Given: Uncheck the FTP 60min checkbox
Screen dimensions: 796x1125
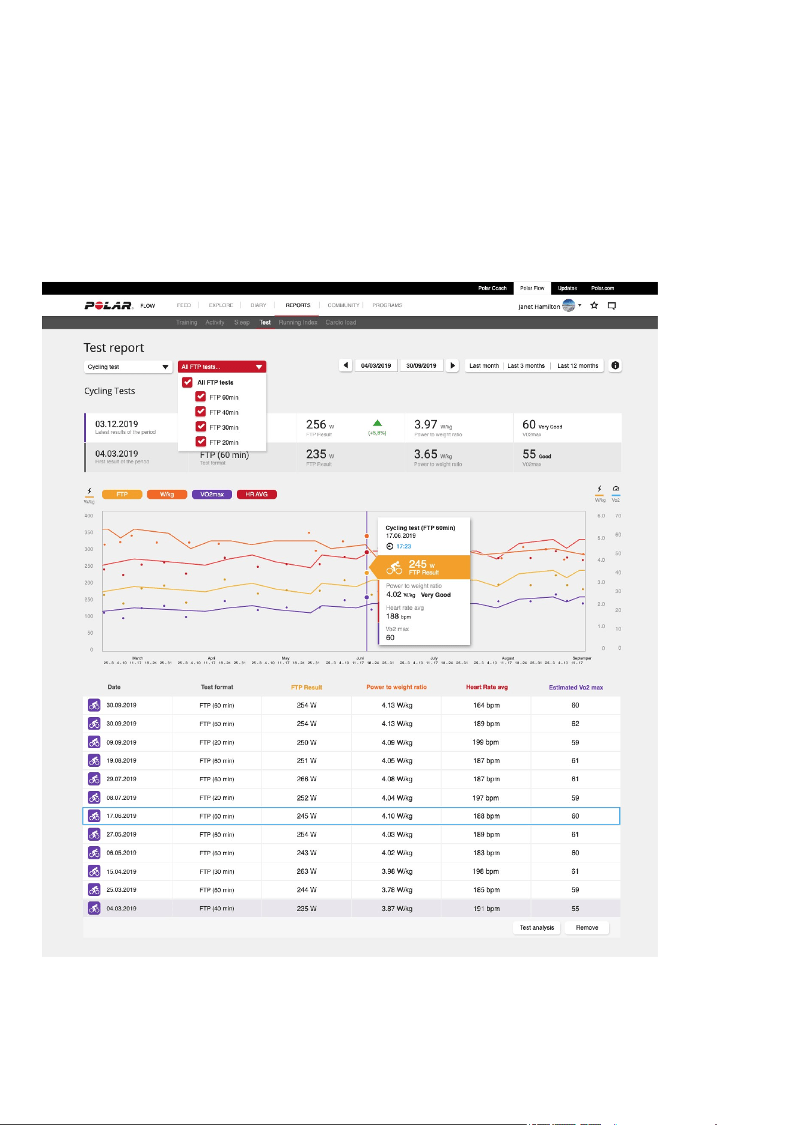Looking at the screenshot, I should (201, 397).
